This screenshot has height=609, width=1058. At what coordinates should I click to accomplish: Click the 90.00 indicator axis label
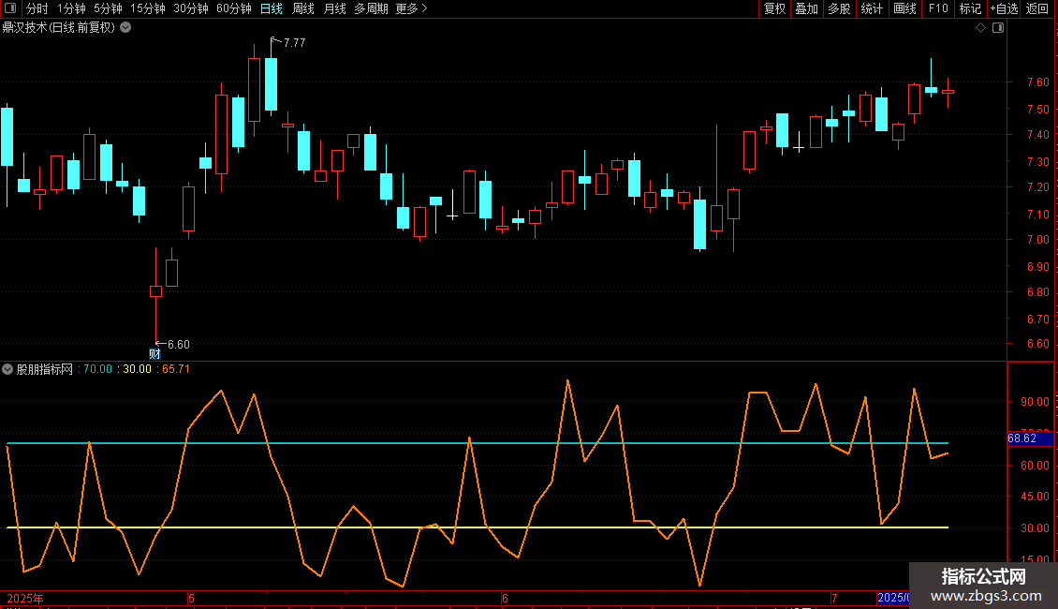(x=1035, y=402)
